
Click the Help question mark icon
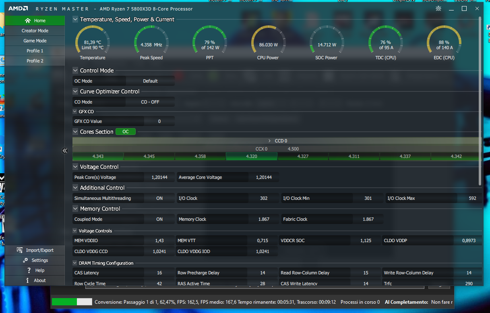pos(29,270)
